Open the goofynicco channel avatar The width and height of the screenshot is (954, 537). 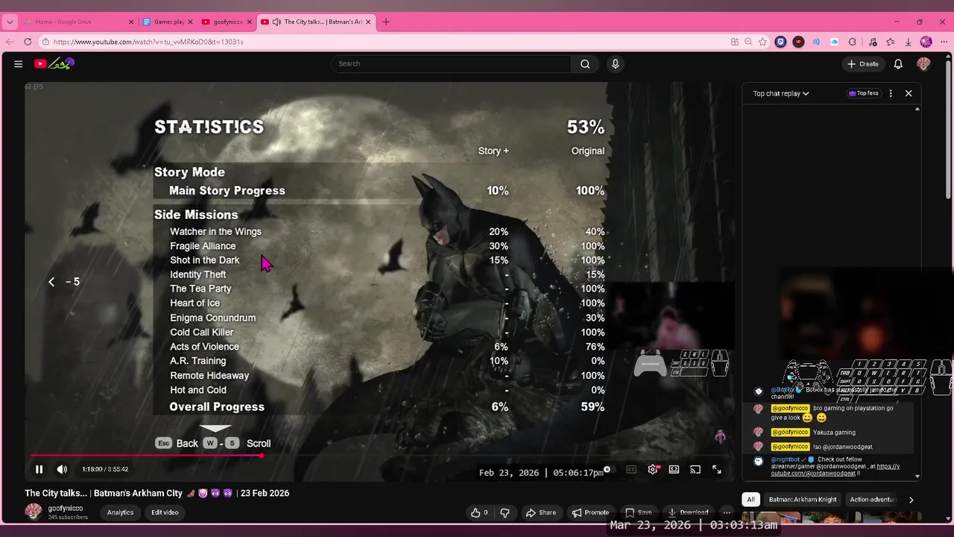point(34,512)
